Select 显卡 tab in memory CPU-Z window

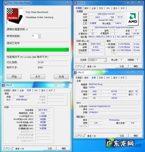pyautogui.click(x=43, y=91)
